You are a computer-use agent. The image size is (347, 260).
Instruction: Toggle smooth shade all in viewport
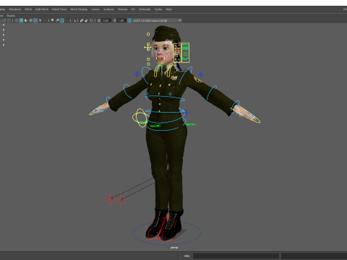[x=21, y=20]
